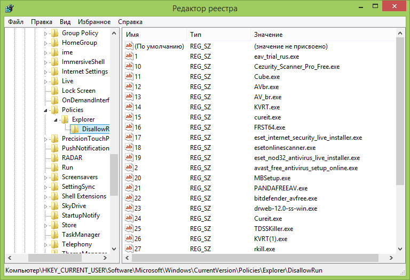Image resolution: width=410 pixels, height=280 pixels.
Task: Select the FRST64.exe value data
Action: click(270, 127)
